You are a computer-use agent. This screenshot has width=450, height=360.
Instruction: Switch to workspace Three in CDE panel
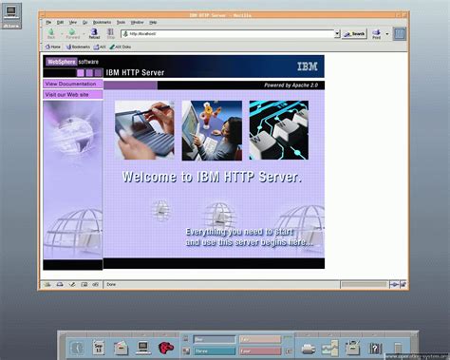215,351
